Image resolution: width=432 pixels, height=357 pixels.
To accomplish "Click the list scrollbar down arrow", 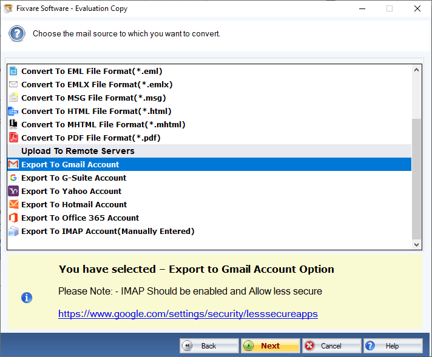I will (x=416, y=244).
